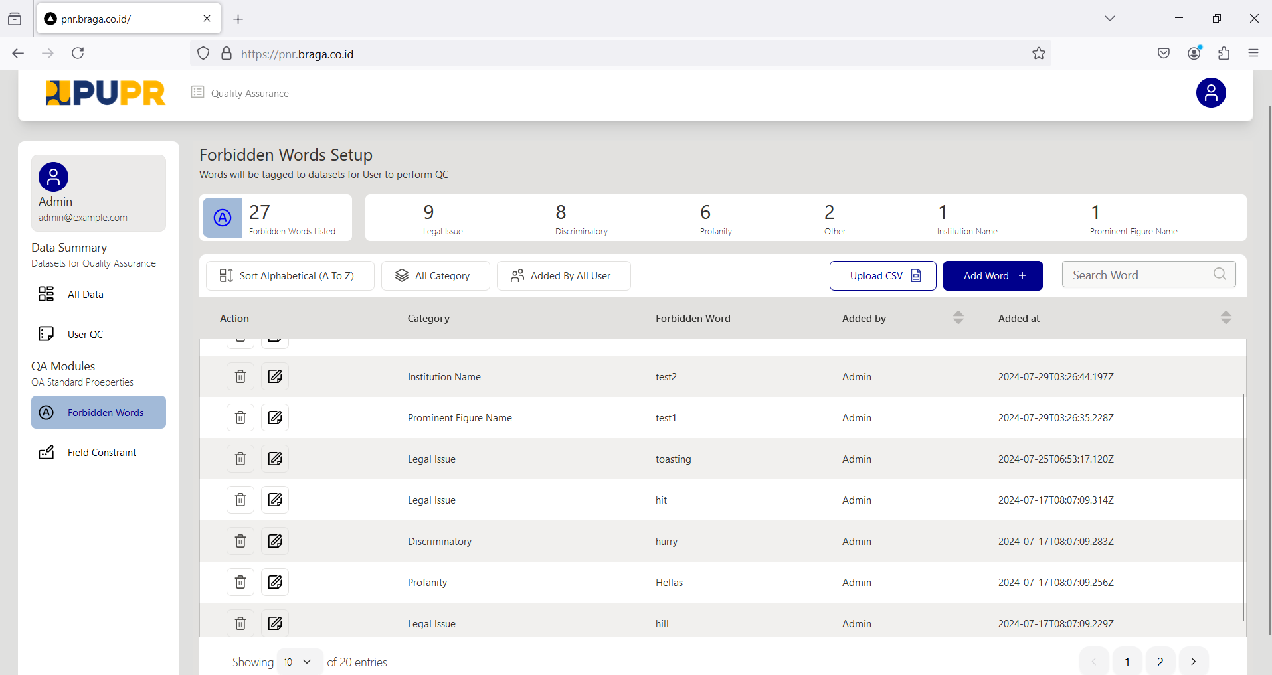Bookmark this page with star icon

(x=1039, y=54)
